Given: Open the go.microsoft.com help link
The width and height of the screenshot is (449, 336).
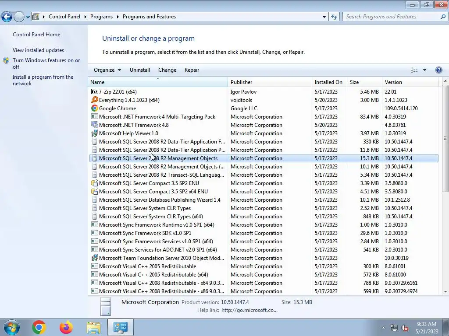Looking at the screenshot, I should coord(249,310).
